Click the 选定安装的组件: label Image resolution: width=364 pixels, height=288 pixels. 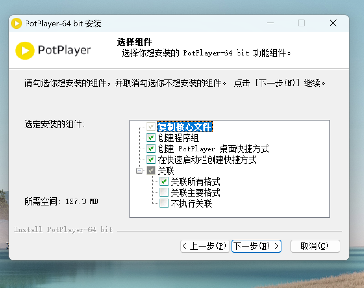(x=54, y=124)
